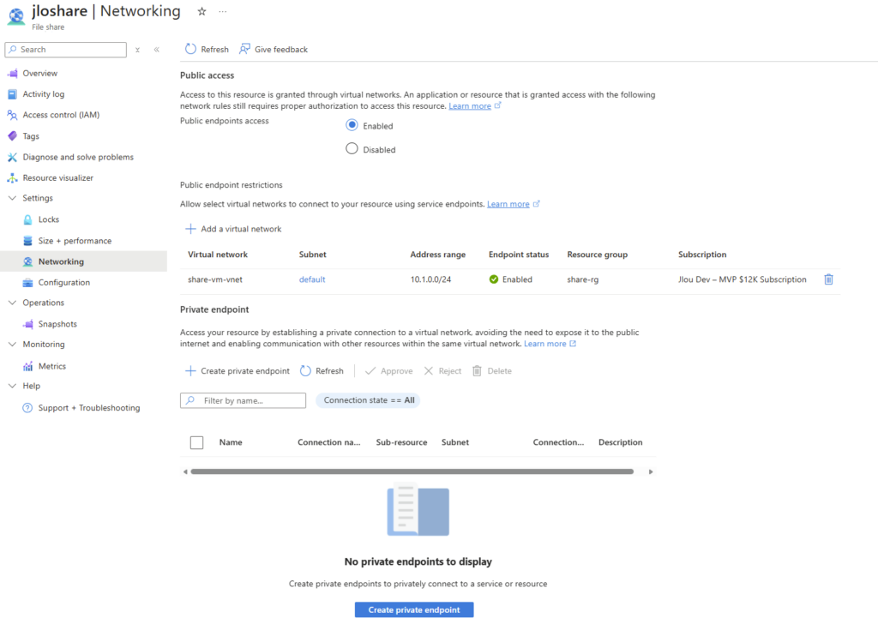Open Diagnose and solve problems

click(78, 157)
